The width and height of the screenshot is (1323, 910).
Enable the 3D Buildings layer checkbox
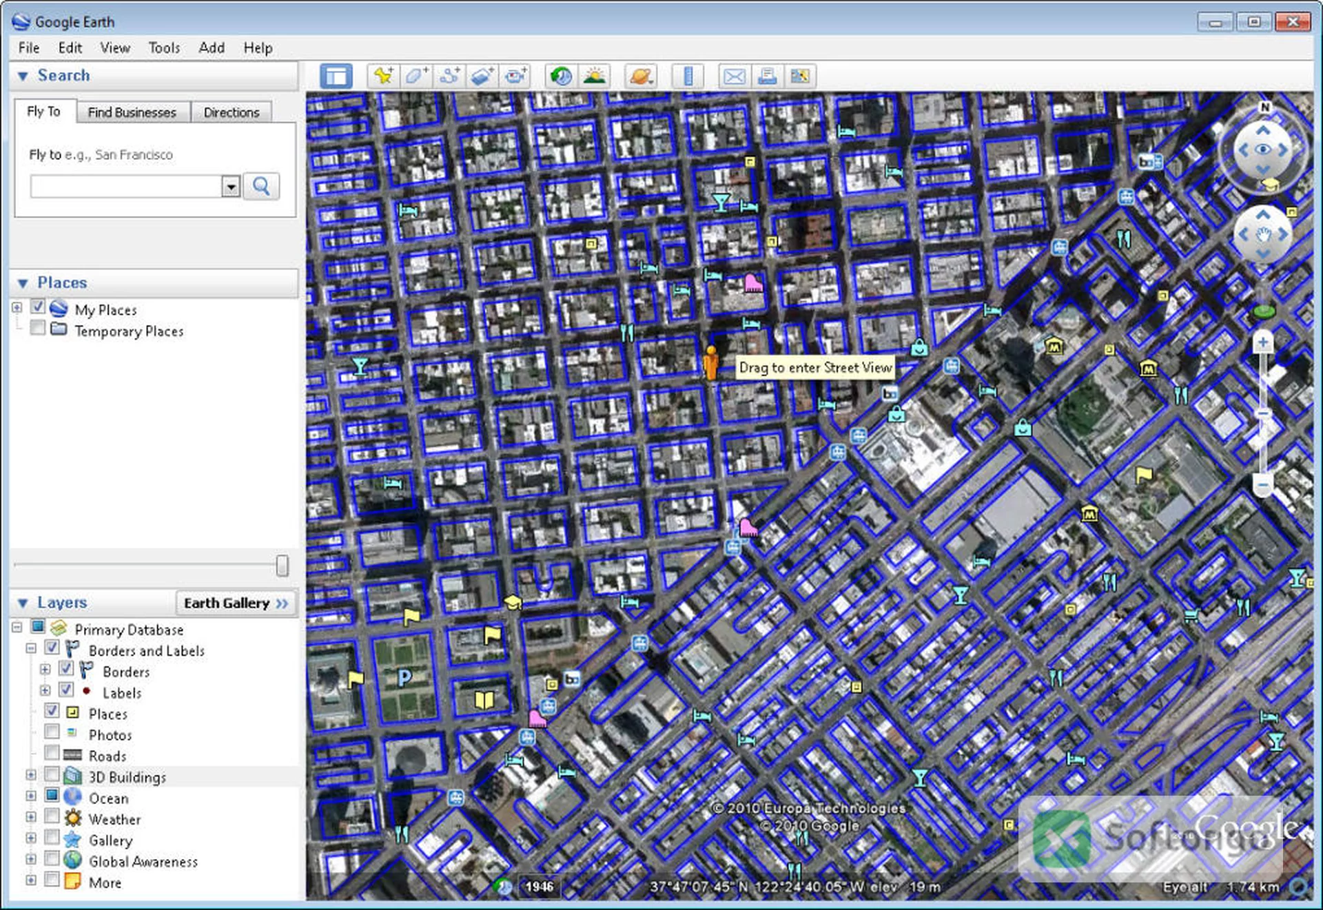(52, 774)
